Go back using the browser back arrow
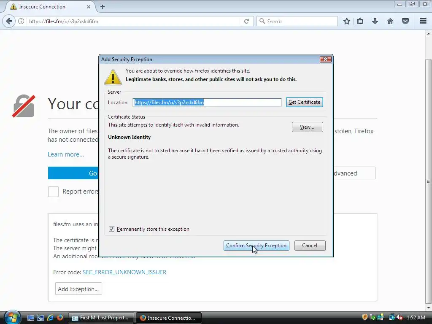 (x=9, y=21)
